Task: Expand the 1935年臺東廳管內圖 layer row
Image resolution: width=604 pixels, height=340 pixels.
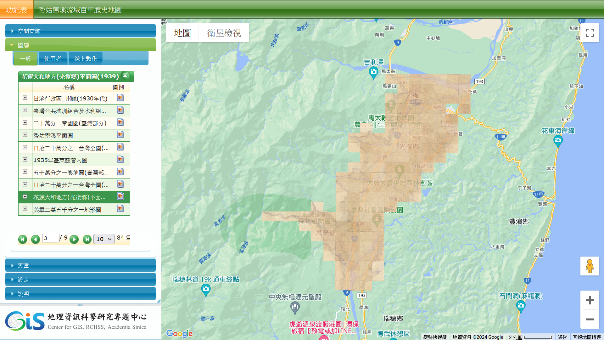Action: (25, 160)
